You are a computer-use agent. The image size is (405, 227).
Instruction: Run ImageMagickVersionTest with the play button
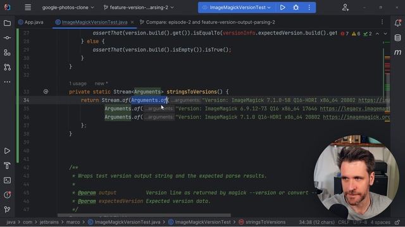tap(283, 8)
